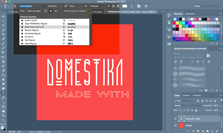223x133 pixels.
Task: Select the Horizontal Type tool
Action: pyautogui.click(x=3, y=93)
